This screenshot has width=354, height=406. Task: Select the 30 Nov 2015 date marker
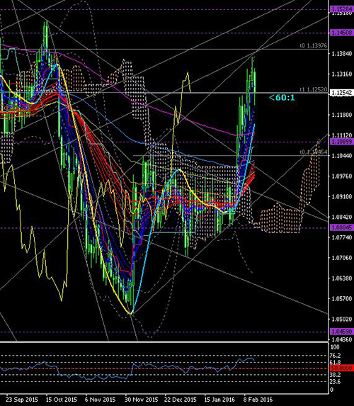click(x=142, y=399)
